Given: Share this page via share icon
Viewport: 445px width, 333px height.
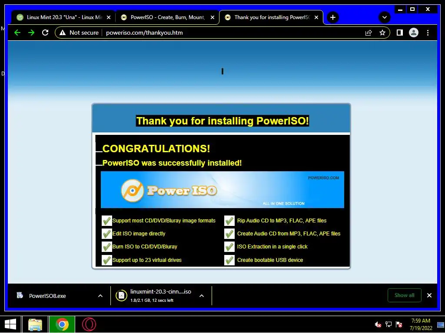Looking at the screenshot, I should pos(369,33).
